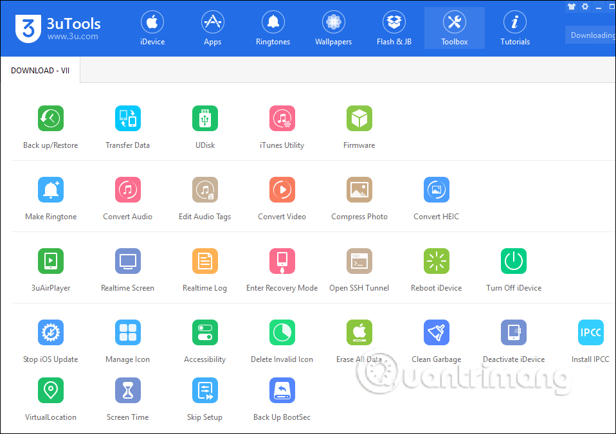This screenshot has height=434, width=616.
Task: Open the www.3u.com link
Action: 73,37
